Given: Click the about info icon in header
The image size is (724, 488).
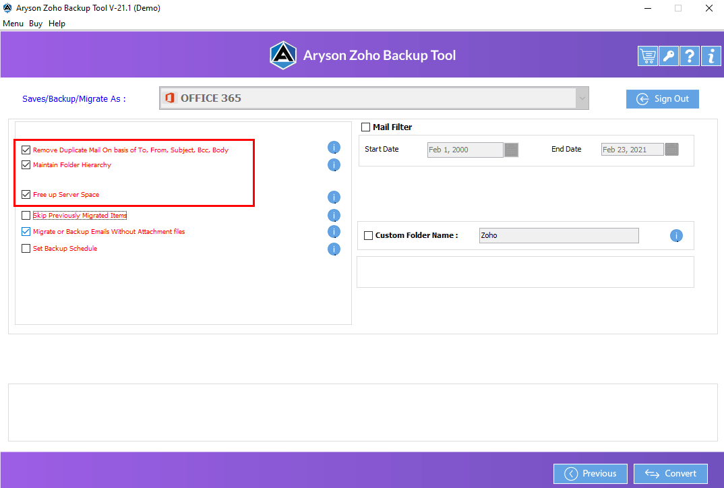Looking at the screenshot, I should pyautogui.click(x=711, y=57).
